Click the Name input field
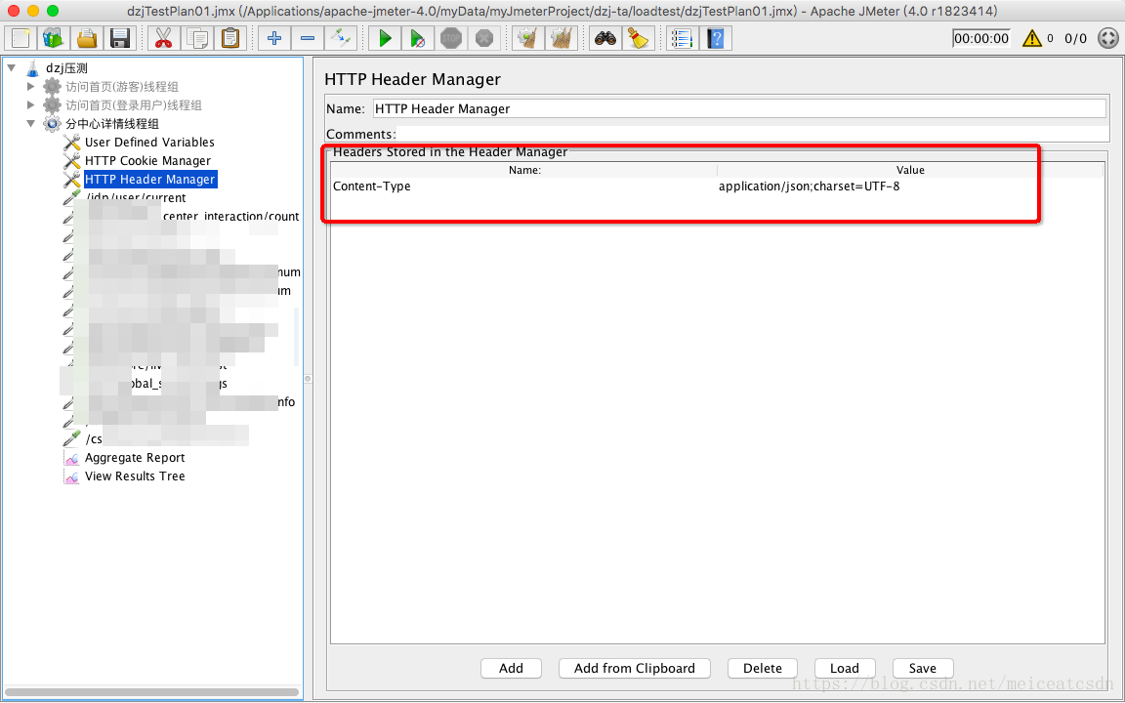 [739, 109]
